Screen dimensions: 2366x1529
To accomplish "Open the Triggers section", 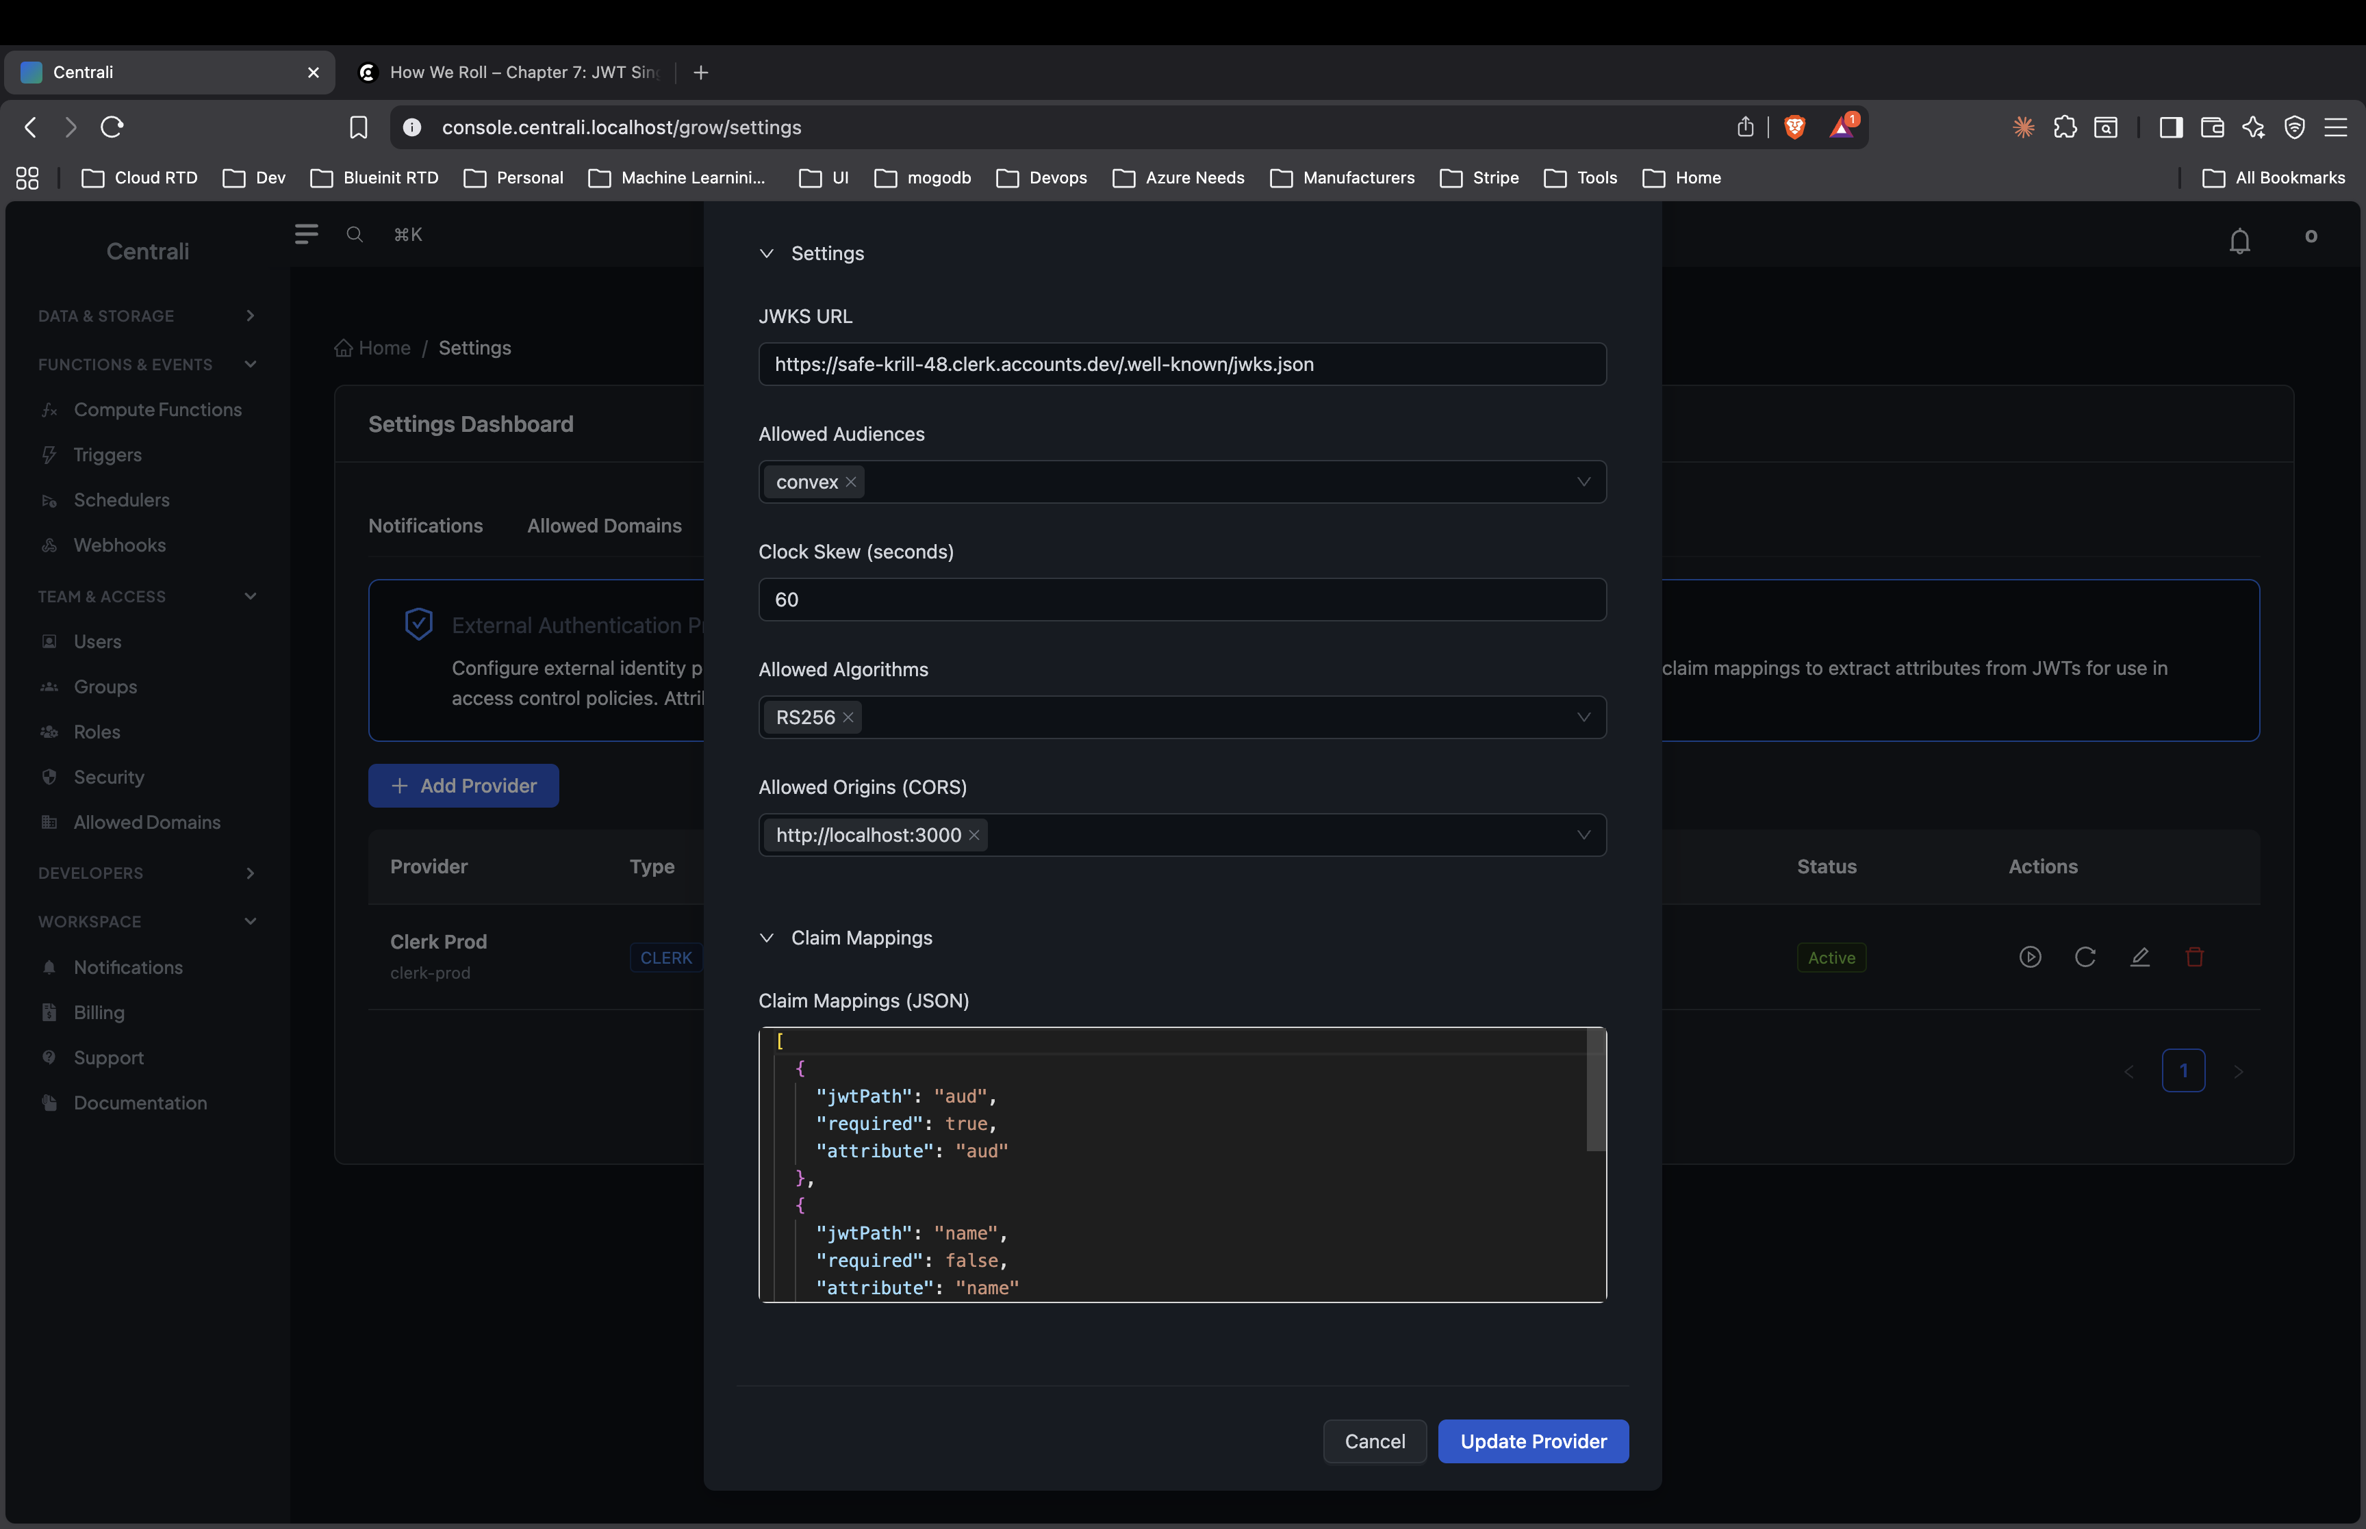I will 107,454.
